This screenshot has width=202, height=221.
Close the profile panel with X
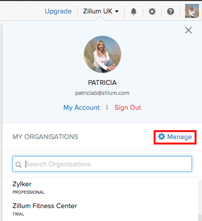tap(189, 30)
